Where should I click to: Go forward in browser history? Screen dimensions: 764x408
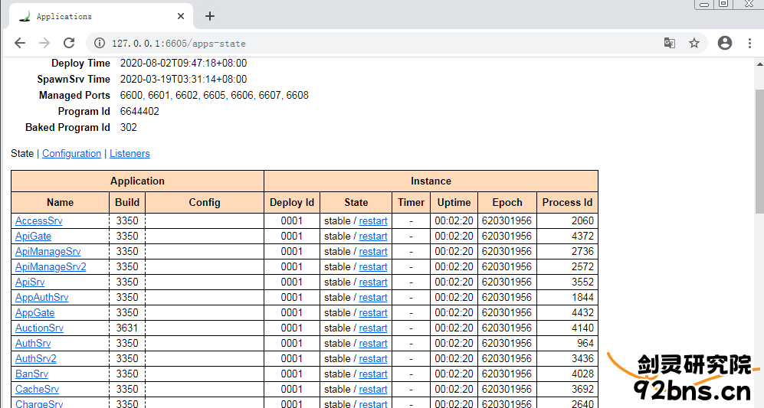point(44,43)
